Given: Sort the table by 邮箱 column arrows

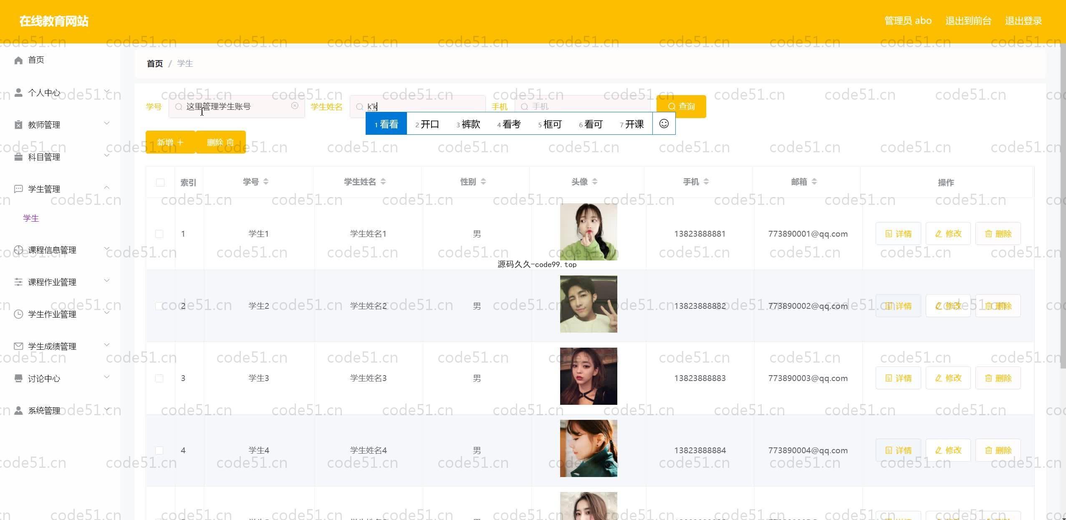Looking at the screenshot, I should (814, 182).
